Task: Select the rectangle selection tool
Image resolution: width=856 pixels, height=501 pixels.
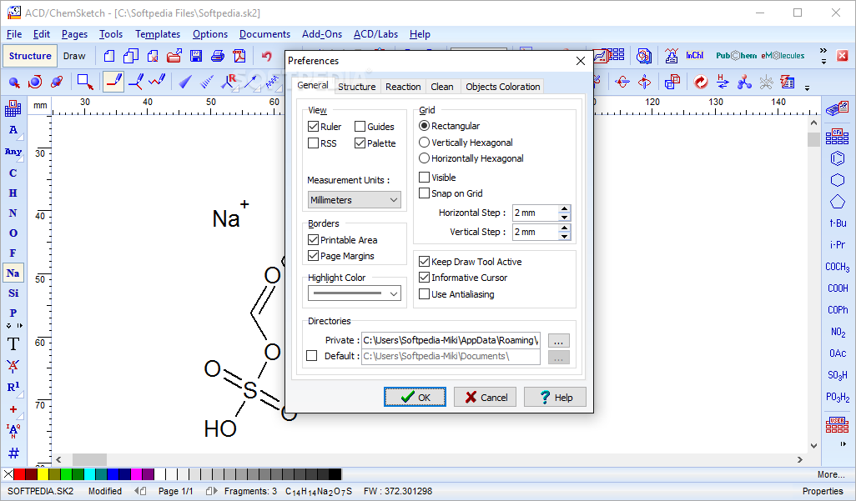Action: pyautogui.click(x=85, y=82)
